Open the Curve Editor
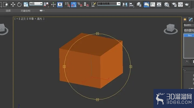This screenshot has height=108, width=194. click(x=153, y=5)
